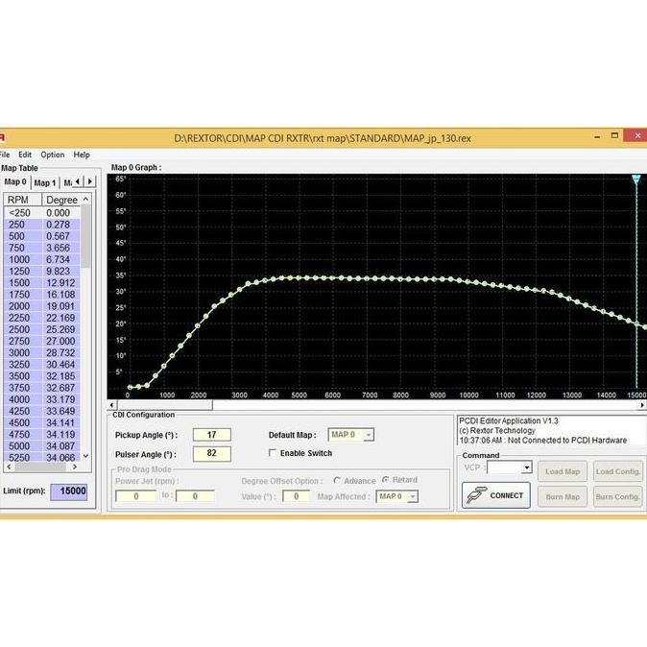Viewport: 647px width, 647px height.
Task: Select the Advance radio option
Action: point(337,481)
